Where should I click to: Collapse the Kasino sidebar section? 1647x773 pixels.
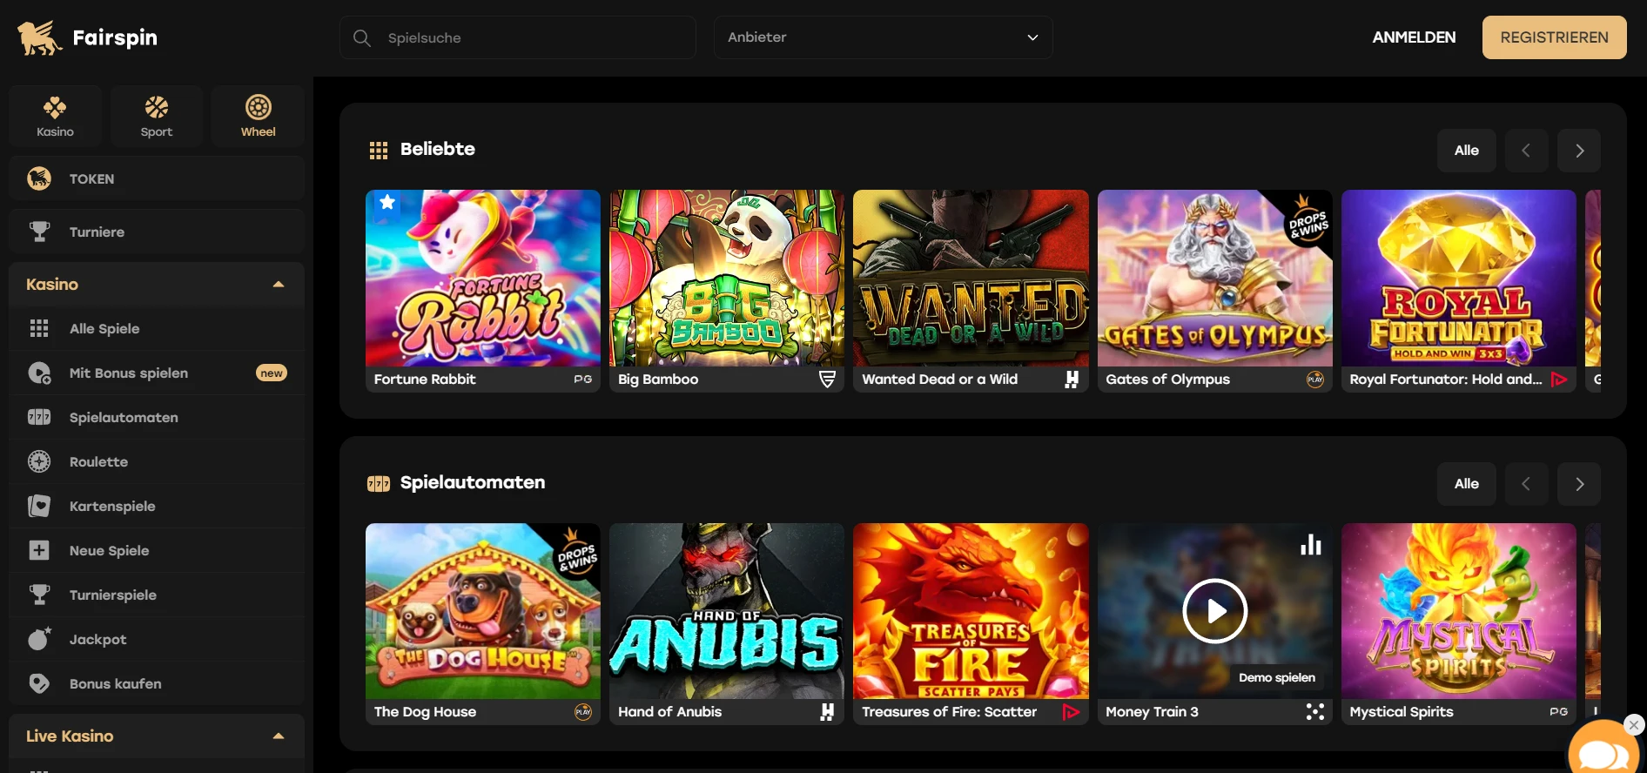pyautogui.click(x=279, y=285)
